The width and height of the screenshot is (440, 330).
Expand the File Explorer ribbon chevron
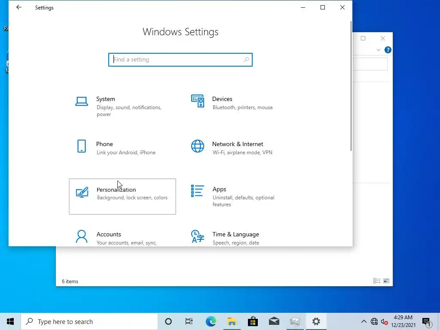coord(378,50)
